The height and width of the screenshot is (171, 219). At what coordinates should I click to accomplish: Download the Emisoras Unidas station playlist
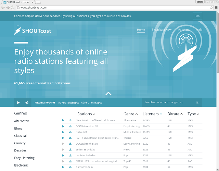coord(70,149)
